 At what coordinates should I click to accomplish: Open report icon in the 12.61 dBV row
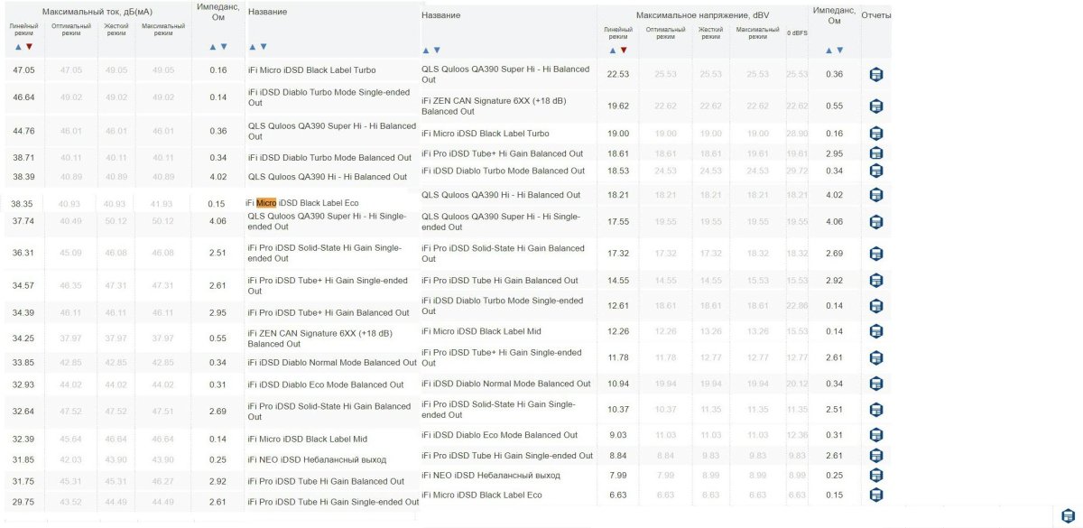[x=875, y=306]
